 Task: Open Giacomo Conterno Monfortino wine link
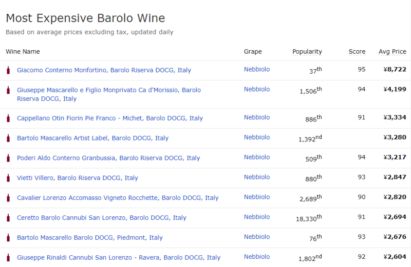[x=104, y=70]
